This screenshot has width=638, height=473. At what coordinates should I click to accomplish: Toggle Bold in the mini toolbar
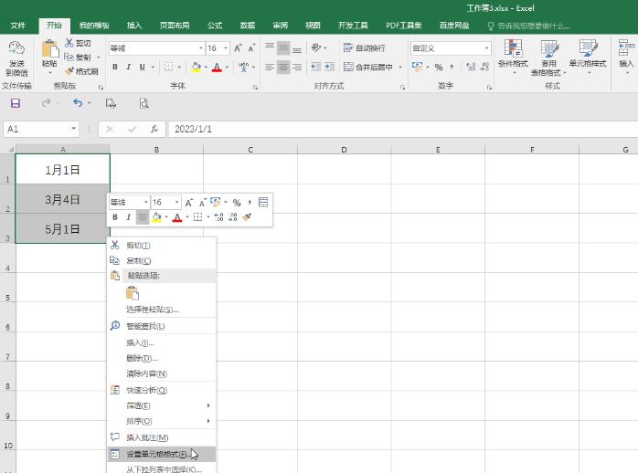115,217
